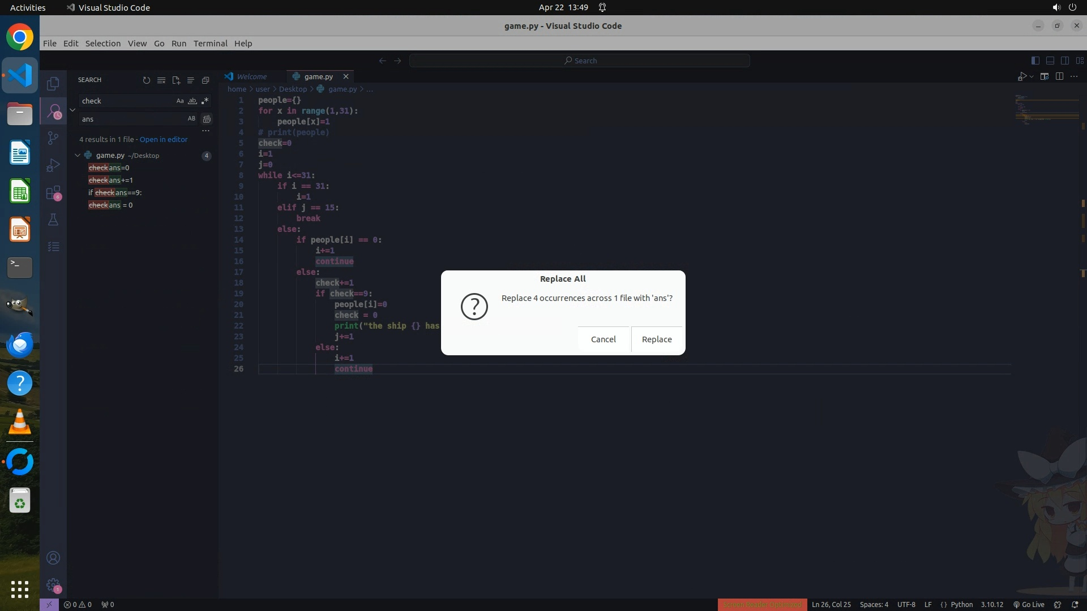Confirm with the Replace button
1087x611 pixels.
pyautogui.click(x=657, y=339)
